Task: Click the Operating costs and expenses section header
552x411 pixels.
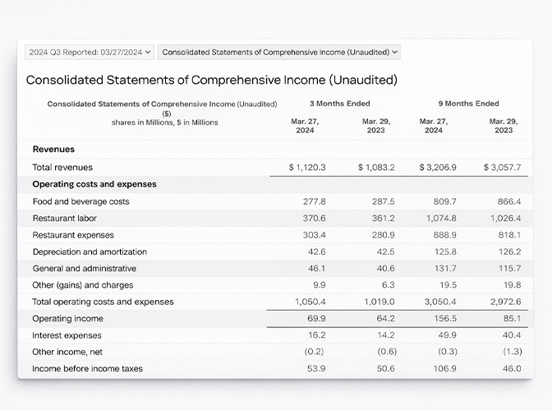Action: [94, 184]
